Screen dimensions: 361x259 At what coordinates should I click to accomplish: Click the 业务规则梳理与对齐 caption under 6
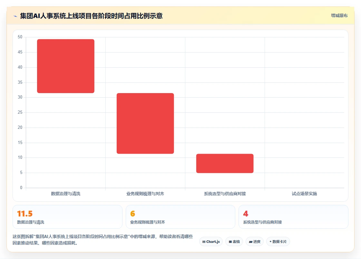click(x=148, y=222)
